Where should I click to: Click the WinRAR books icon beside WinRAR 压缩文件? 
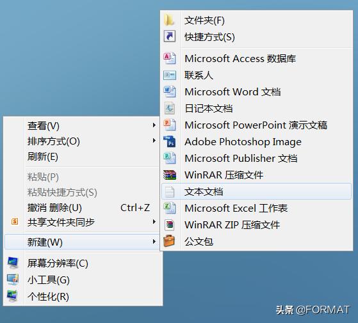[x=170, y=175]
